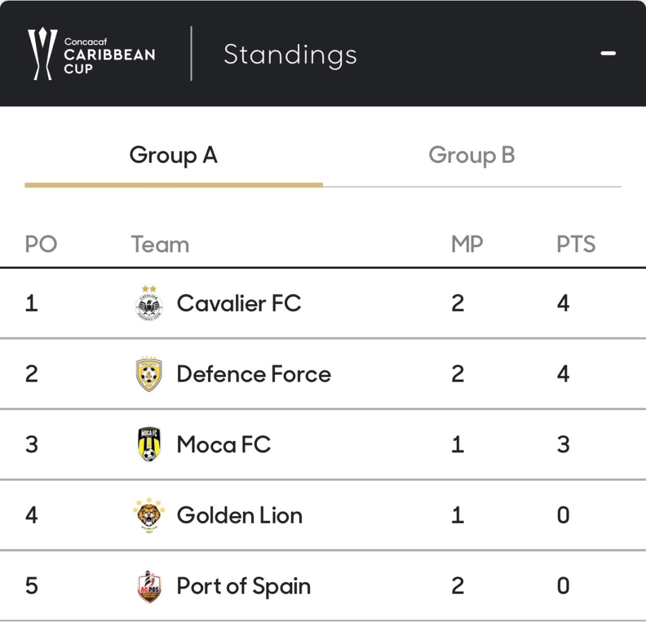Click the Standings header title
This screenshot has height=622, width=646.
[290, 54]
